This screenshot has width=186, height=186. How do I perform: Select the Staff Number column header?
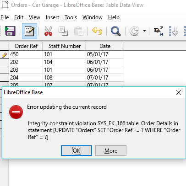tap(65, 46)
